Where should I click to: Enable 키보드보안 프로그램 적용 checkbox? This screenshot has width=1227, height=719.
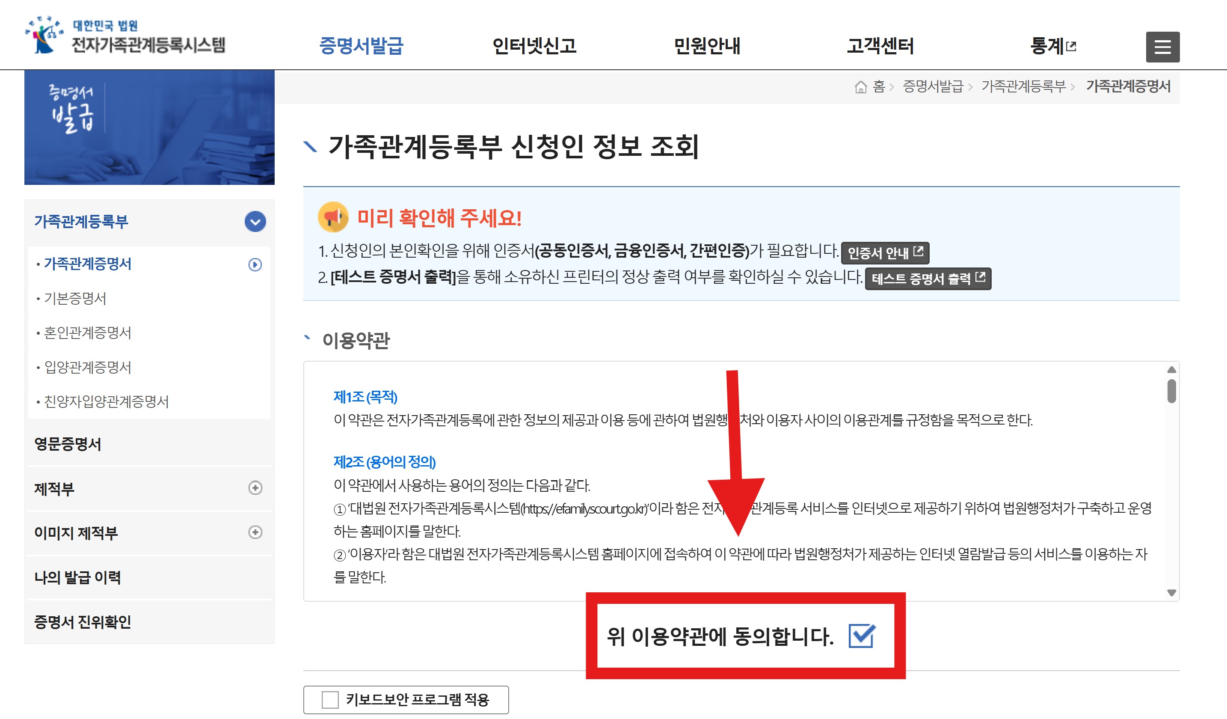coord(330,699)
